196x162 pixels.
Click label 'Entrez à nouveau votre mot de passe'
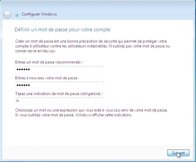click(x=47, y=78)
